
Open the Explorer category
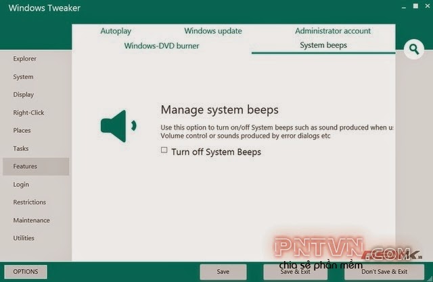[36, 59]
